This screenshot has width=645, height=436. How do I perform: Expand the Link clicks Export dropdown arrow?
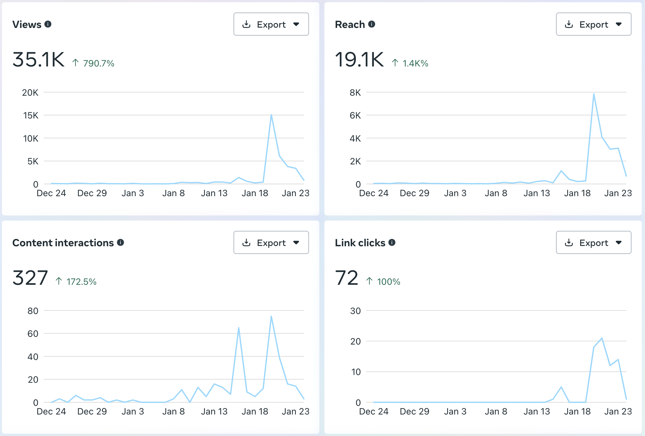[x=619, y=243]
